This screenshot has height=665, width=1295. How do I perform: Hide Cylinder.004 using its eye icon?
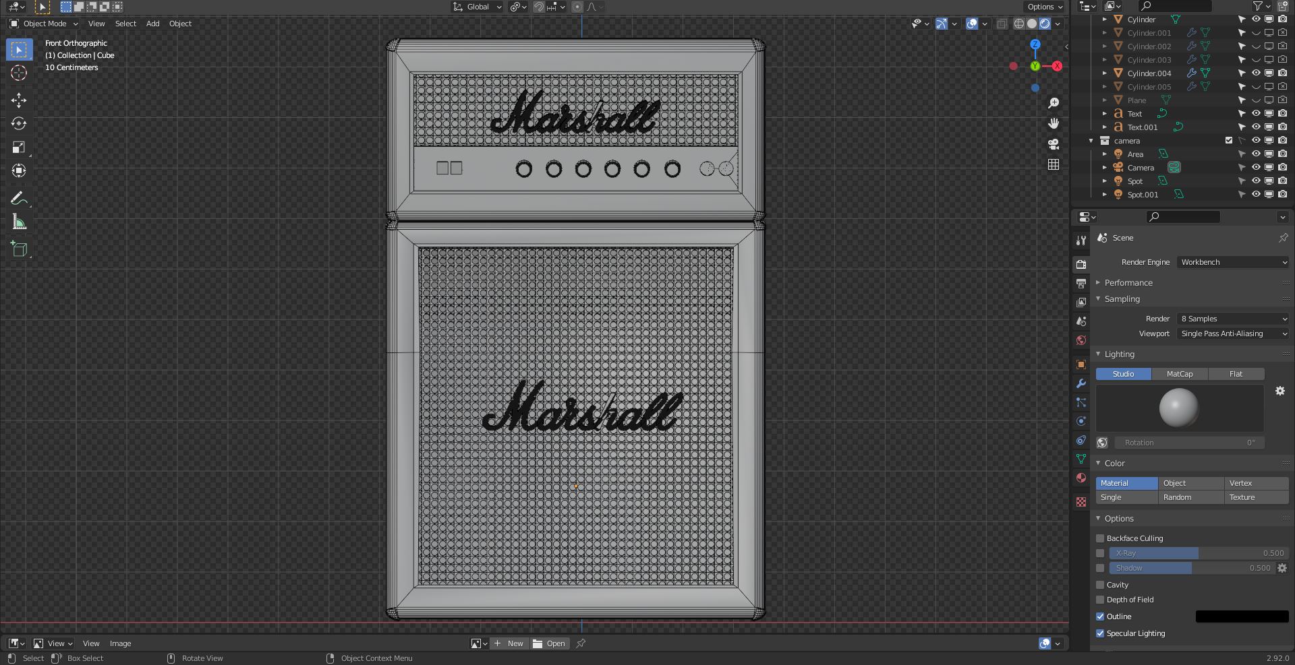1256,73
